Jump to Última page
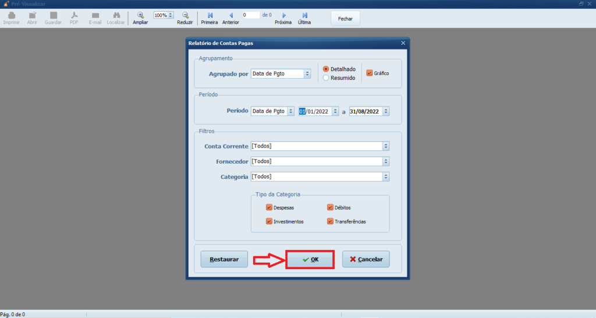This screenshot has width=596, height=318. click(x=304, y=15)
